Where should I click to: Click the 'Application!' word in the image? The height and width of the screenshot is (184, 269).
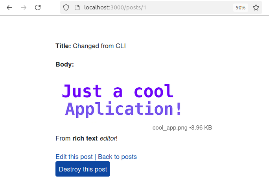pyautogui.click(x=123, y=109)
